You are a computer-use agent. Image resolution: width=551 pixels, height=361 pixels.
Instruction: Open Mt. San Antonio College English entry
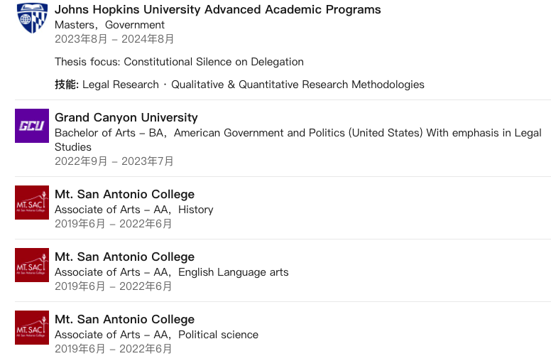pos(124,257)
